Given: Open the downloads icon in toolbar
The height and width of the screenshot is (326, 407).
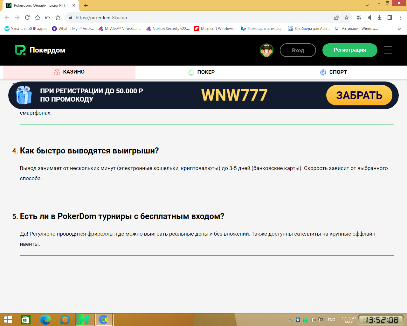Looking at the screenshot, I should pyautogui.click(x=380, y=18).
